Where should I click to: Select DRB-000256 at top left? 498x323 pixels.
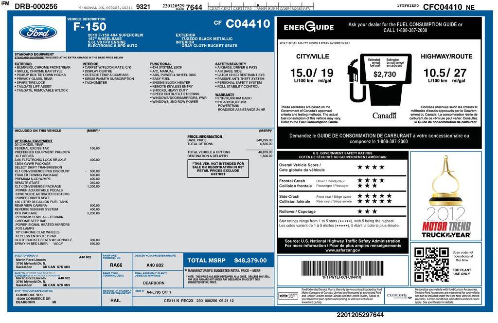coord(36,6)
